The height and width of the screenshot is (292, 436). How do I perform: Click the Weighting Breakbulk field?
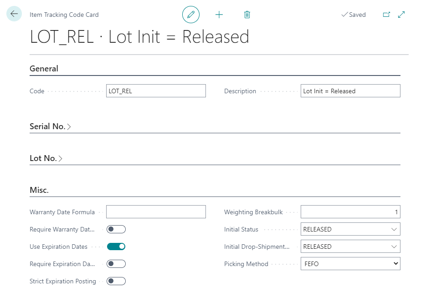pyautogui.click(x=350, y=212)
